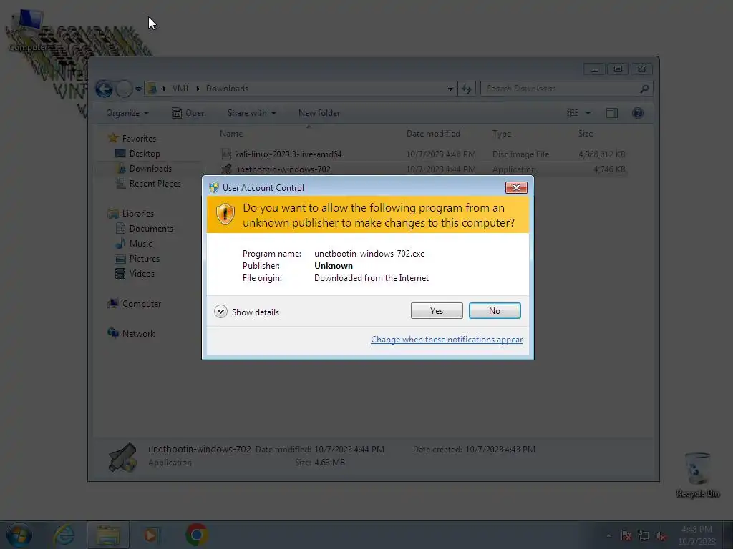Open the Share with menu

pyautogui.click(x=251, y=113)
